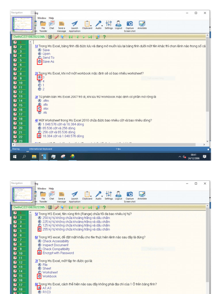Jump to question 22 in the upper question list
221x294 pixels.
point(20,137)
